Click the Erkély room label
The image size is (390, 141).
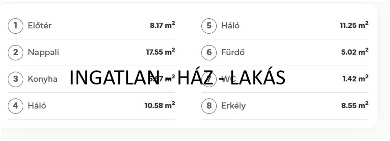(234, 106)
